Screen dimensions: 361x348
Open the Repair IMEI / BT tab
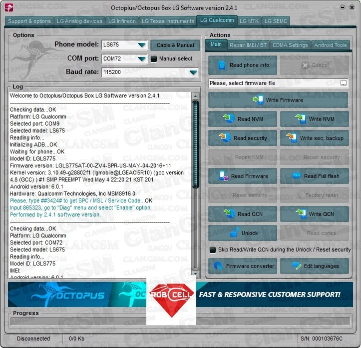tap(248, 45)
